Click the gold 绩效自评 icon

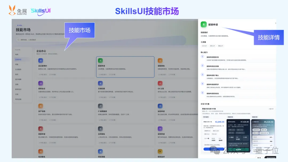(x=160, y=152)
